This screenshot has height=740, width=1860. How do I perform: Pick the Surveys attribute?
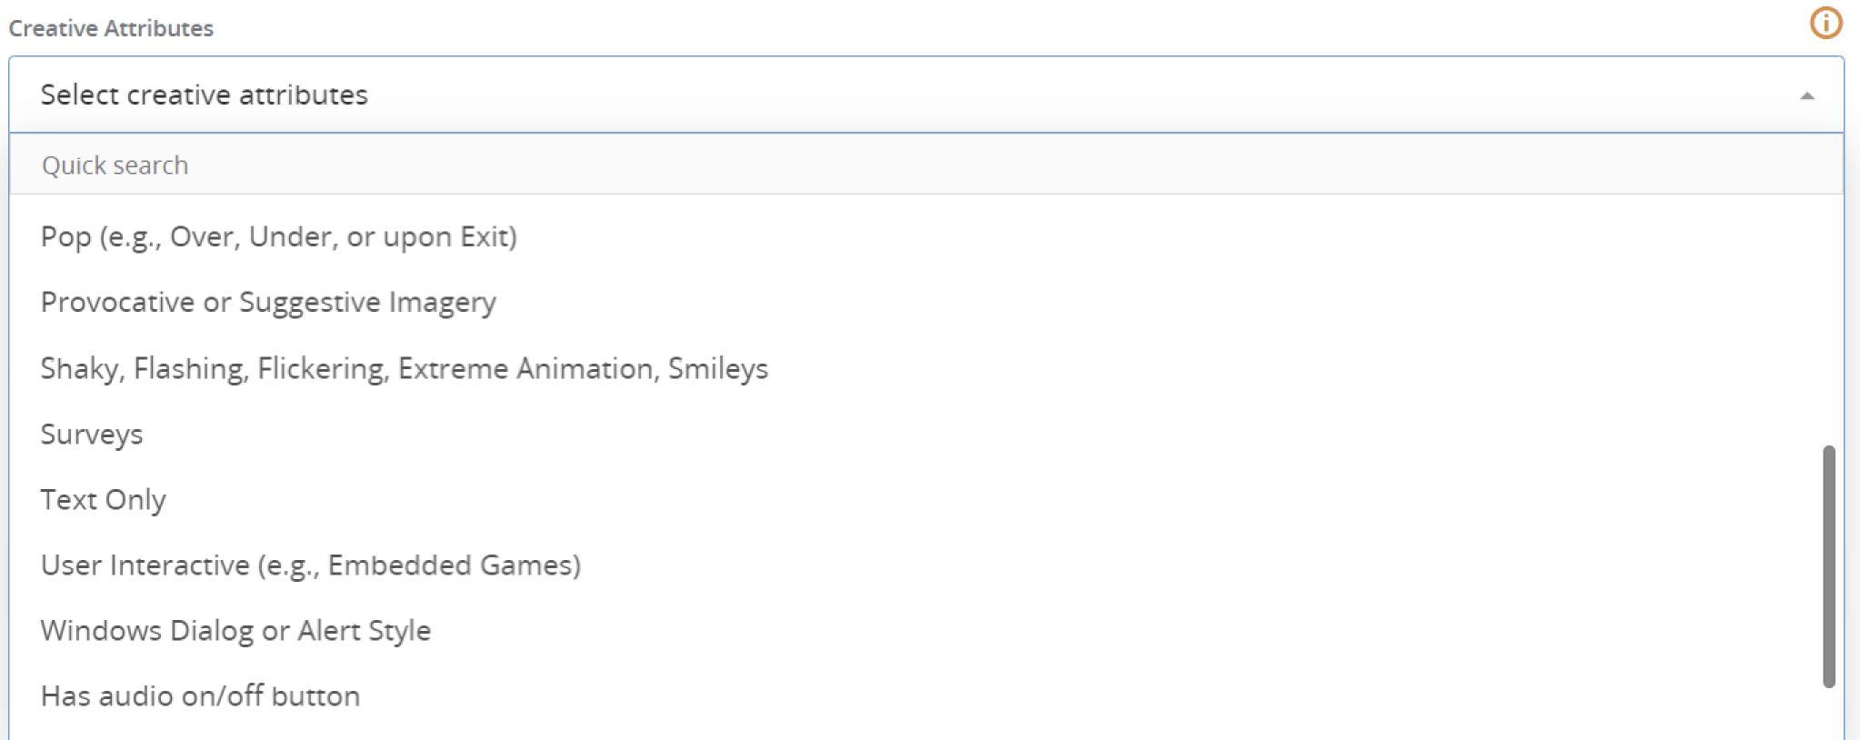point(92,434)
